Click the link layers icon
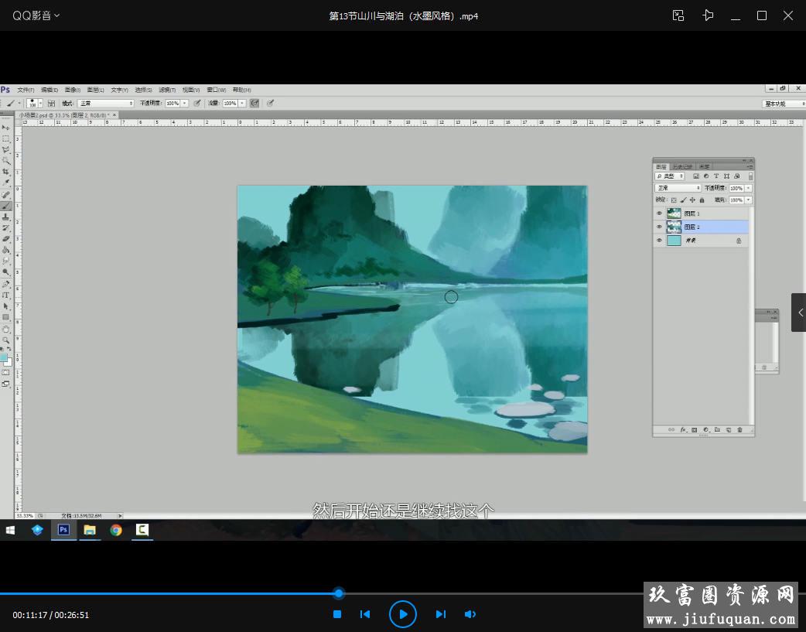 [671, 430]
